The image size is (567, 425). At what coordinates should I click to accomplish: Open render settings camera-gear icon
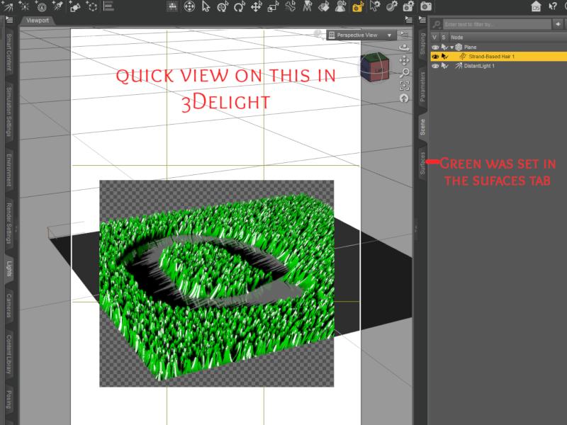[408, 6]
